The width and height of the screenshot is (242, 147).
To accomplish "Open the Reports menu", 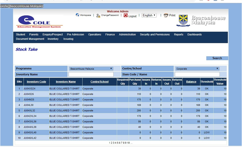I will 178,34.
